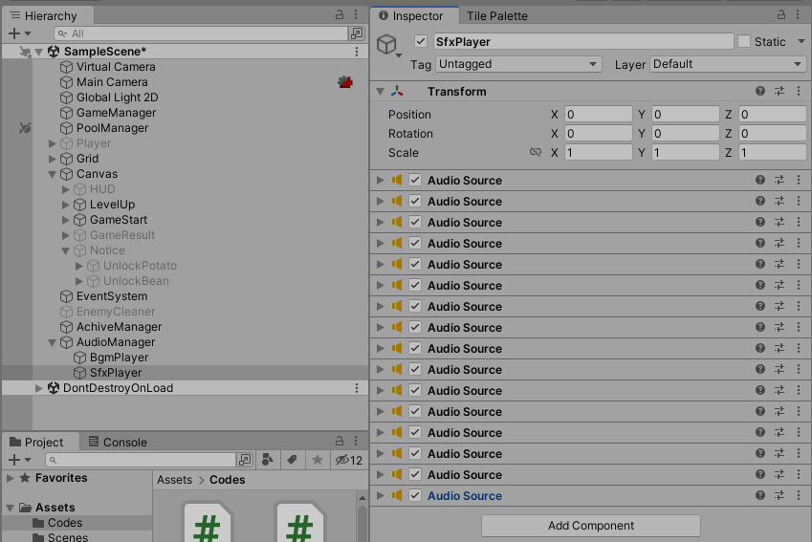Open the Static flags dropdown arrow
Screen dimensions: 812x542
[801, 41]
